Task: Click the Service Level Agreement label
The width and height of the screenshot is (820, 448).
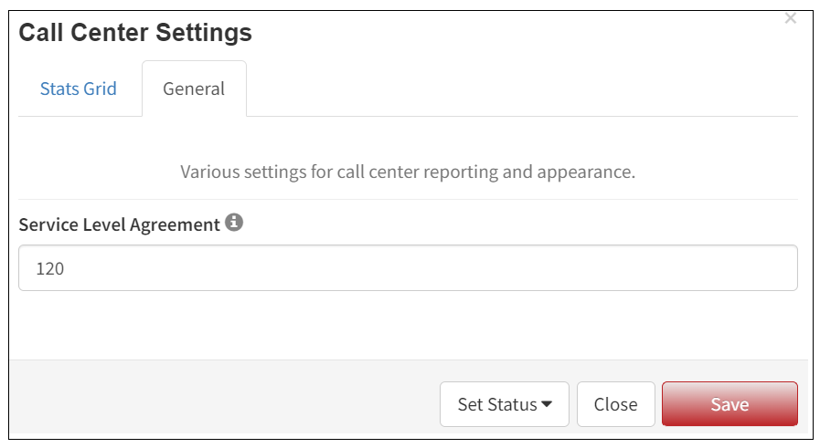Action: tap(119, 224)
